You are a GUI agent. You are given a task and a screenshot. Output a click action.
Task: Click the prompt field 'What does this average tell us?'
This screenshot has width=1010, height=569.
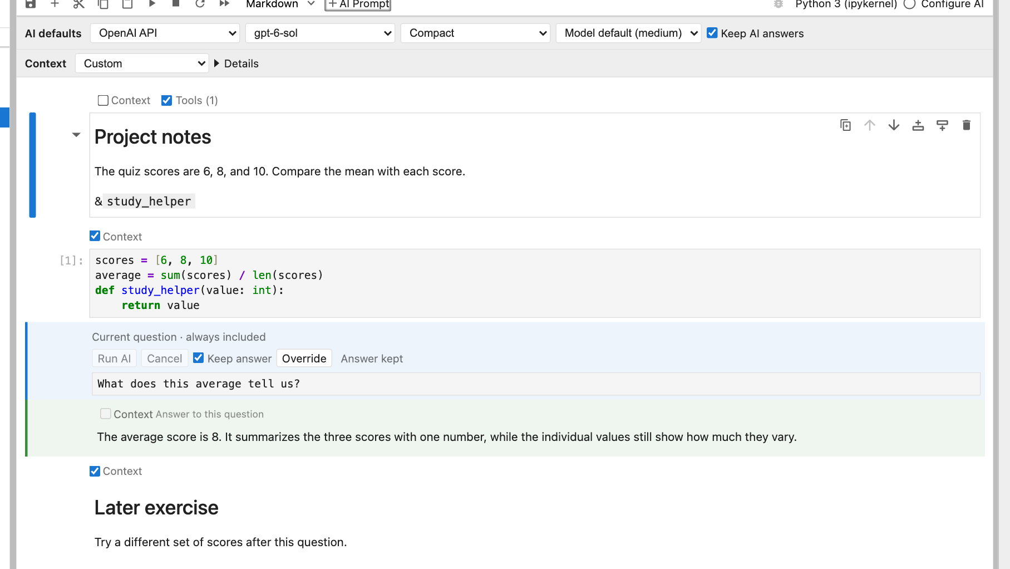pyautogui.click(x=536, y=384)
